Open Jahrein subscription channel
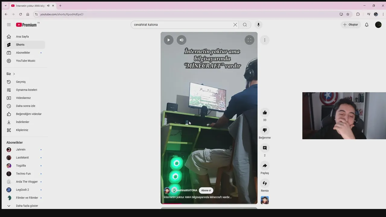 [x=25, y=149]
